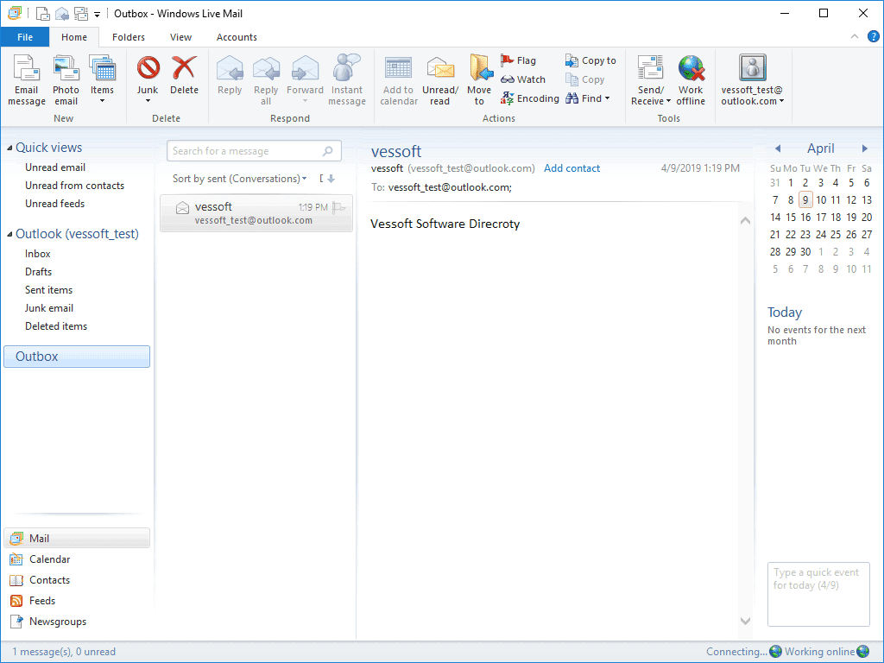This screenshot has width=884, height=663.
Task: Switch to the Feeds section
Action: [33, 601]
